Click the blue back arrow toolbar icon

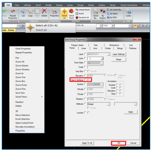[23, 26]
